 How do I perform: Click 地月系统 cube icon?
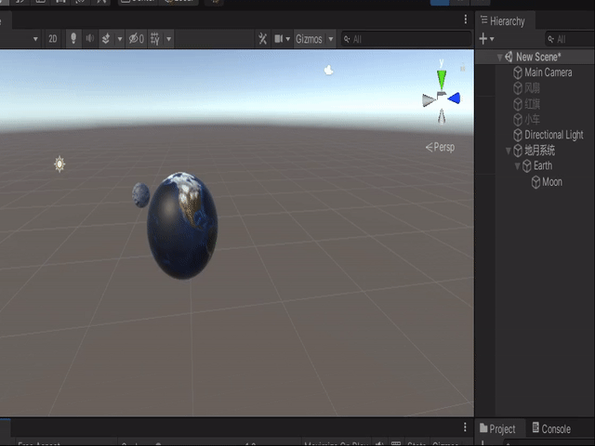point(518,151)
